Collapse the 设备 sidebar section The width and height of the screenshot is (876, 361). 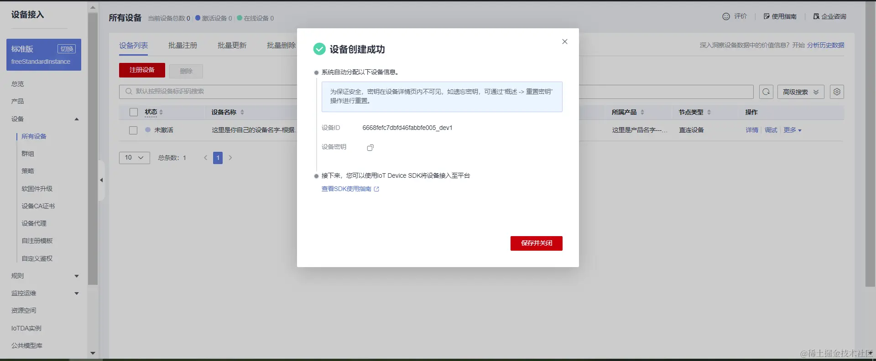click(x=77, y=119)
